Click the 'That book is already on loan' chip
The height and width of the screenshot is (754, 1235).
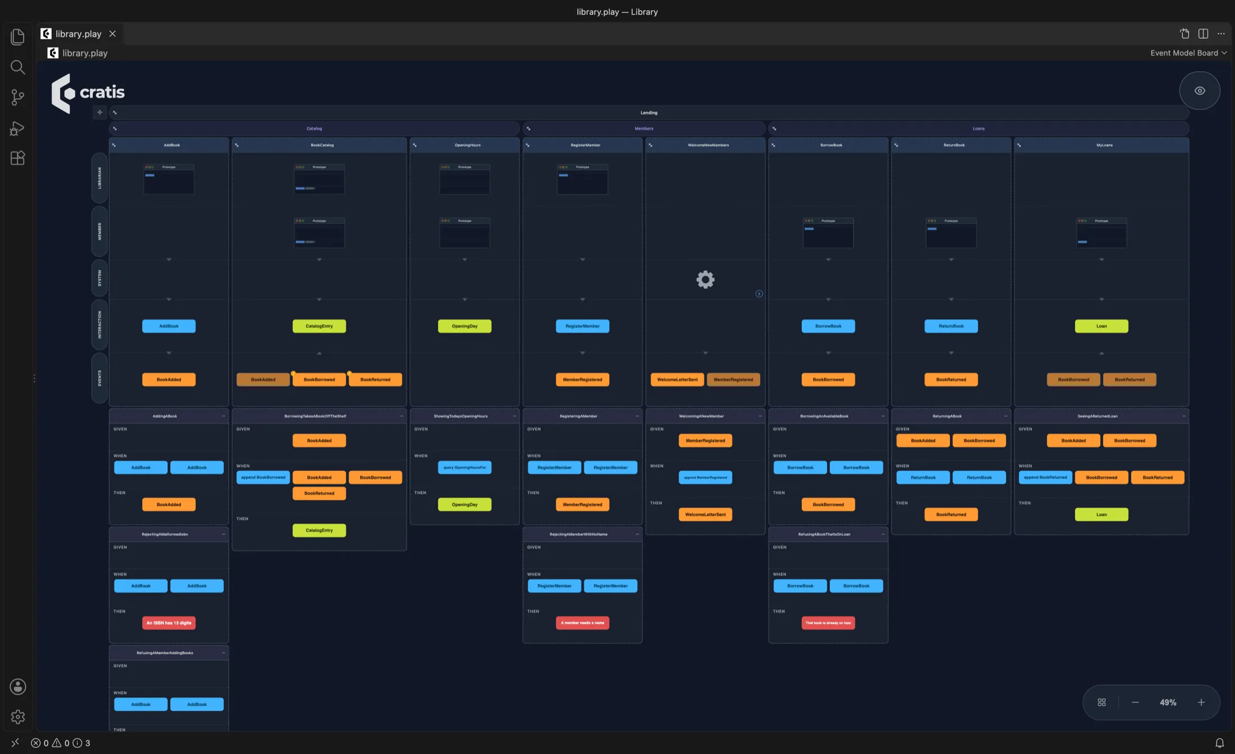(828, 623)
